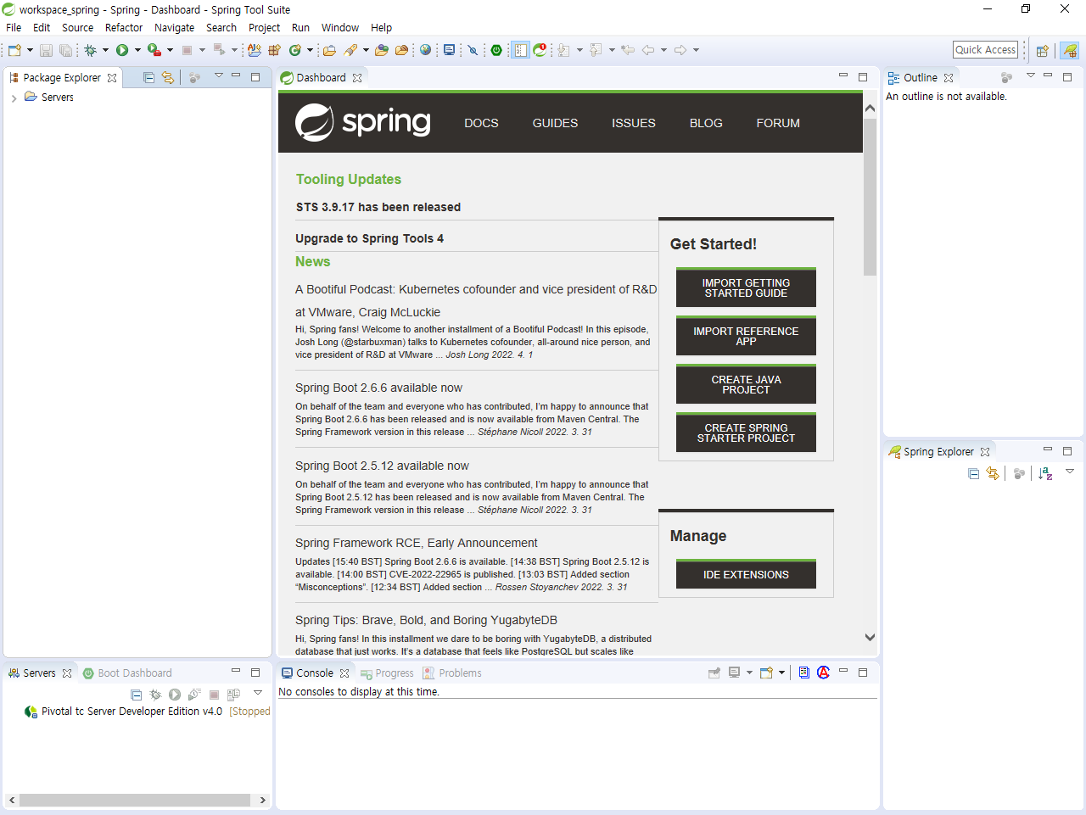This screenshot has width=1086, height=815.
Task: Click the IDE EXTENSIONS button
Action: 746,574
